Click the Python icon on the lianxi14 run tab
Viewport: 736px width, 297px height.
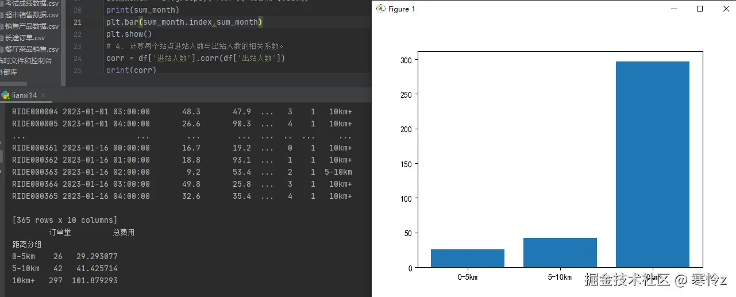point(5,95)
